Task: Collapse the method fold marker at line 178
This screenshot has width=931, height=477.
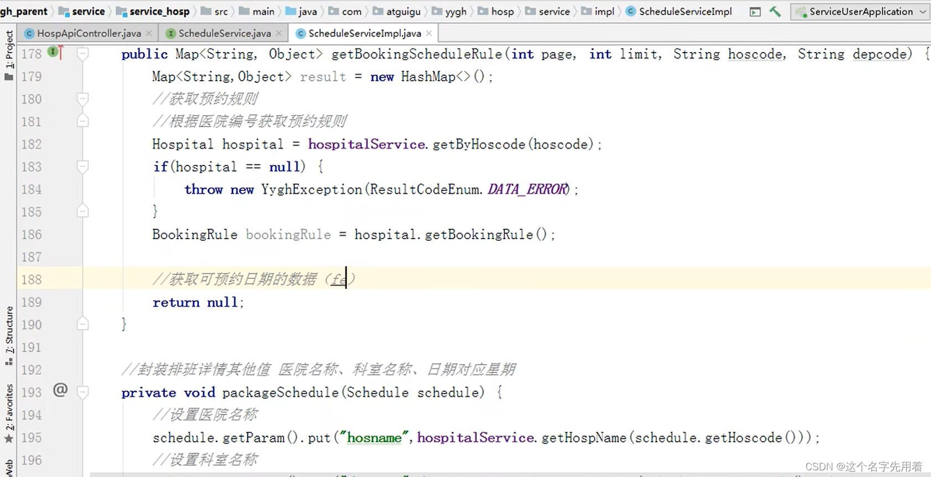Action: 82,54
